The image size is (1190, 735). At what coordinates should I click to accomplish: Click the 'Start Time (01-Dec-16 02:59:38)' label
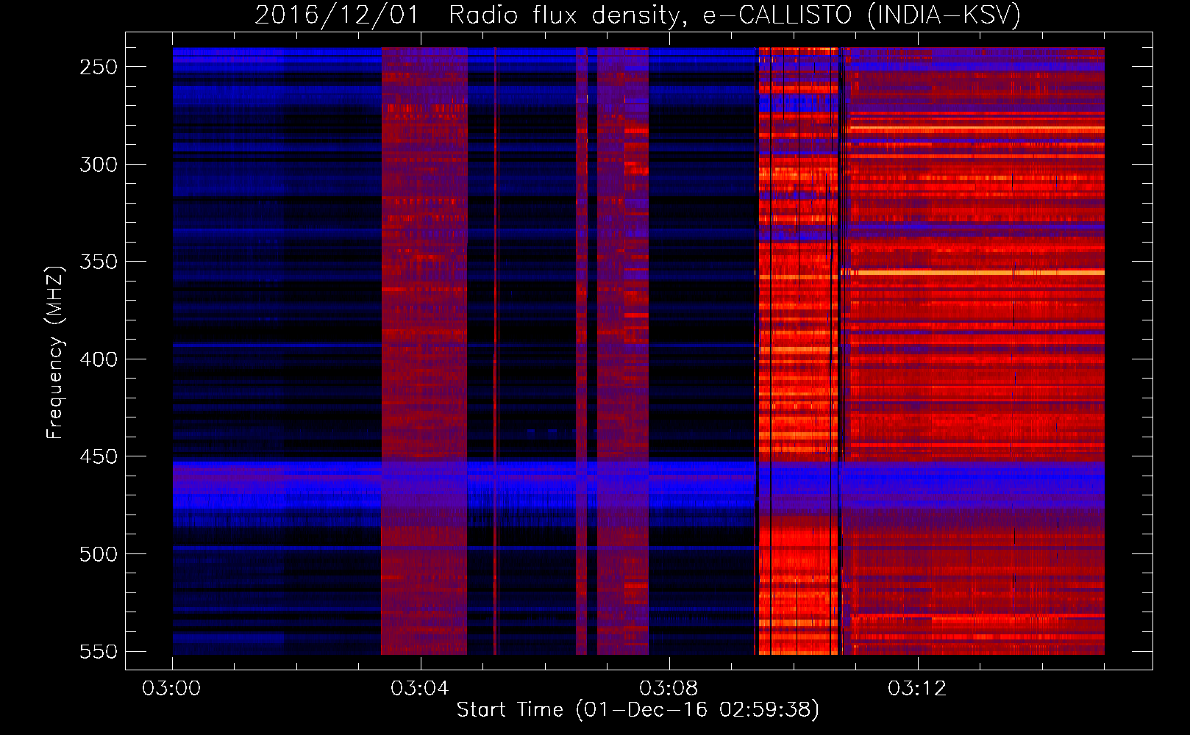click(638, 710)
